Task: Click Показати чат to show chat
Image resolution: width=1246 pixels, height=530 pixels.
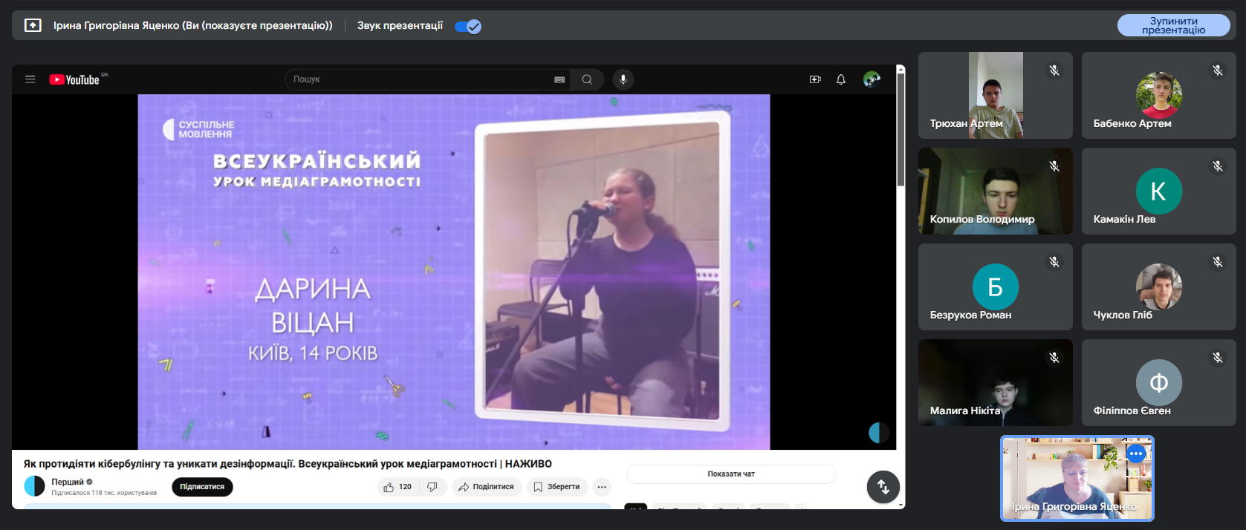Action: pos(731,474)
